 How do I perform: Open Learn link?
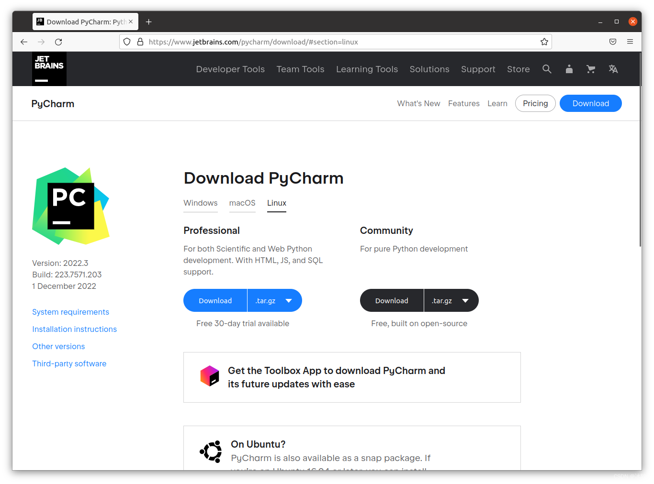(x=497, y=103)
